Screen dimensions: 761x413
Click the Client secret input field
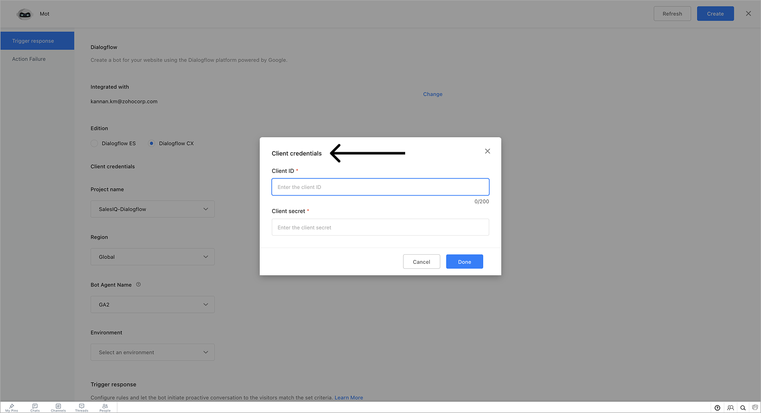[x=380, y=228]
